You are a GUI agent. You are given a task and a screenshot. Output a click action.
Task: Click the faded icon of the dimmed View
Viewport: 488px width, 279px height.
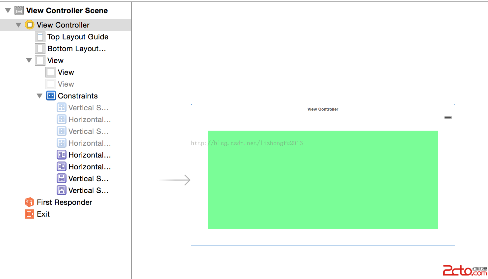point(51,84)
